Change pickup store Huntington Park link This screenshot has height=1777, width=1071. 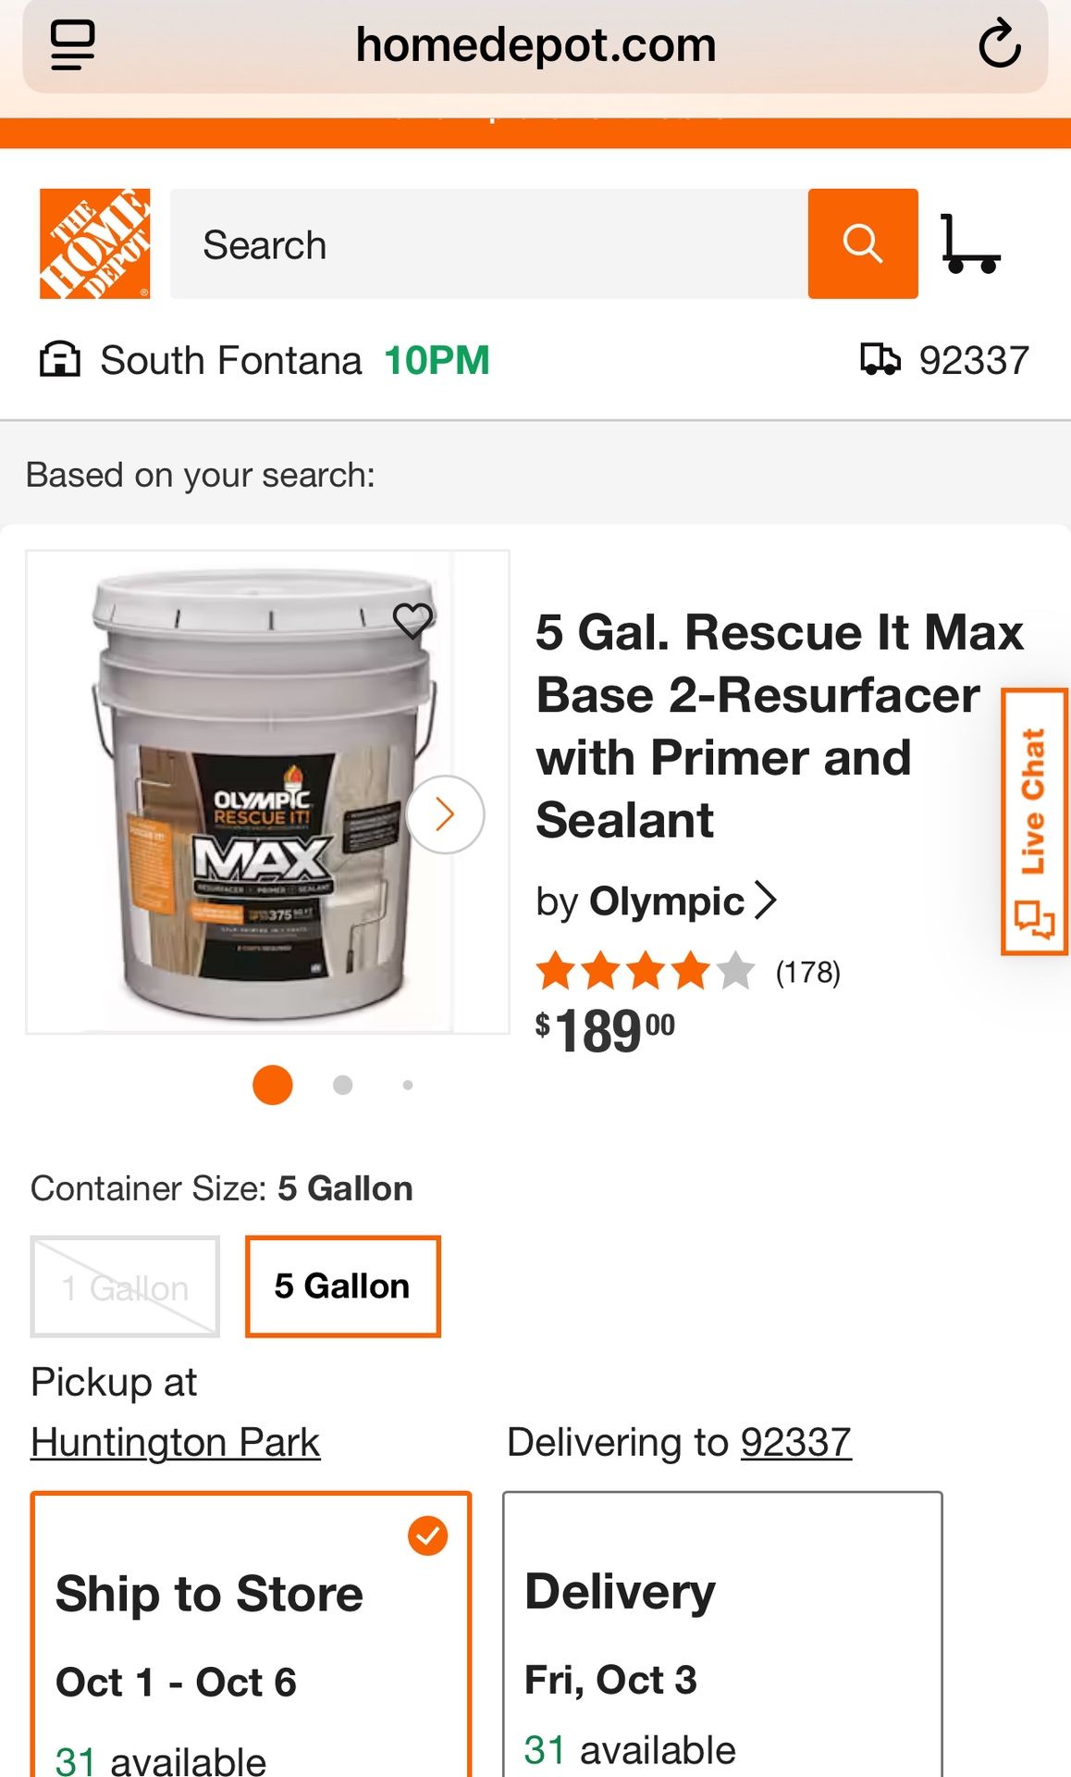coord(176,1442)
